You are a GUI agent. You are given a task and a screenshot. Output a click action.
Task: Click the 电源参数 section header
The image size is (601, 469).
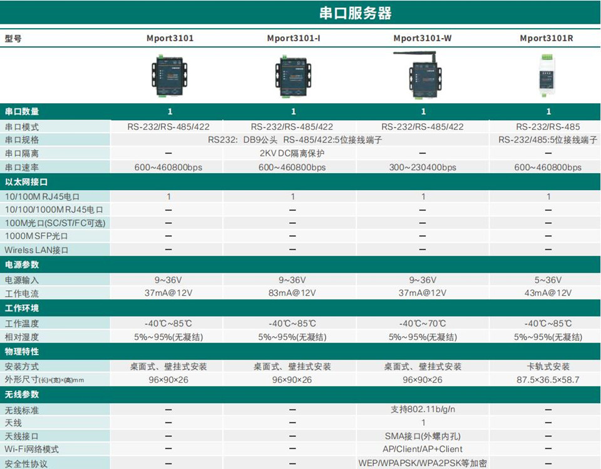[x=22, y=265]
